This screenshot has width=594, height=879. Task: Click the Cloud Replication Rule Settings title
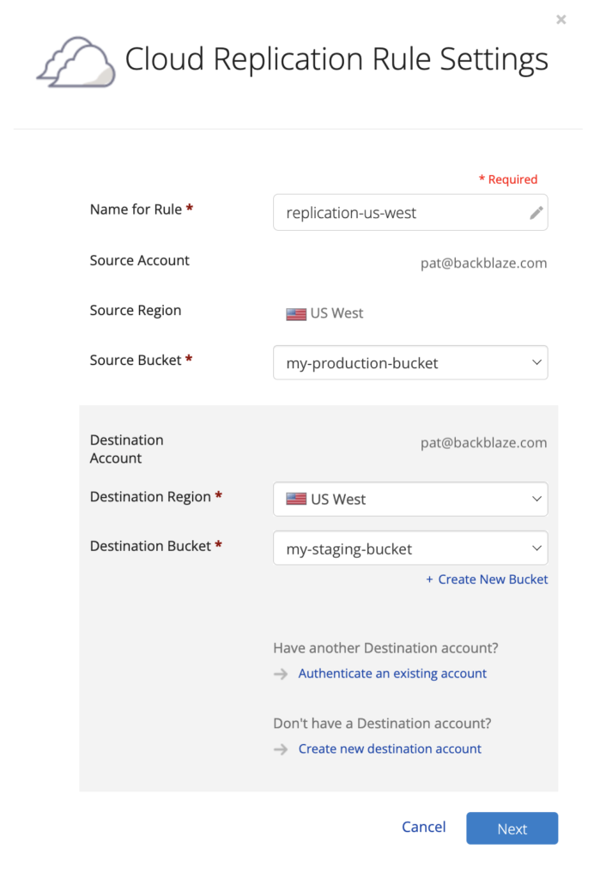coord(336,59)
